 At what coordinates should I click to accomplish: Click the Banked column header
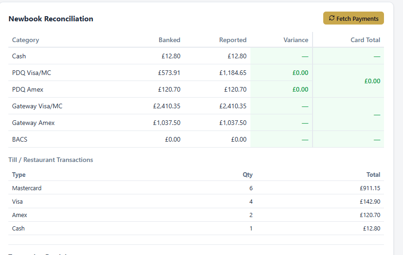pos(169,40)
